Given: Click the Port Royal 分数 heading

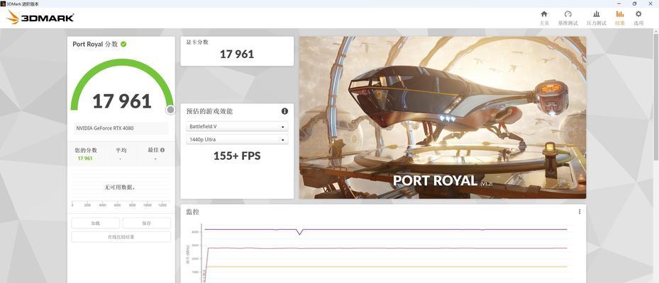Looking at the screenshot, I should click(95, 44).
